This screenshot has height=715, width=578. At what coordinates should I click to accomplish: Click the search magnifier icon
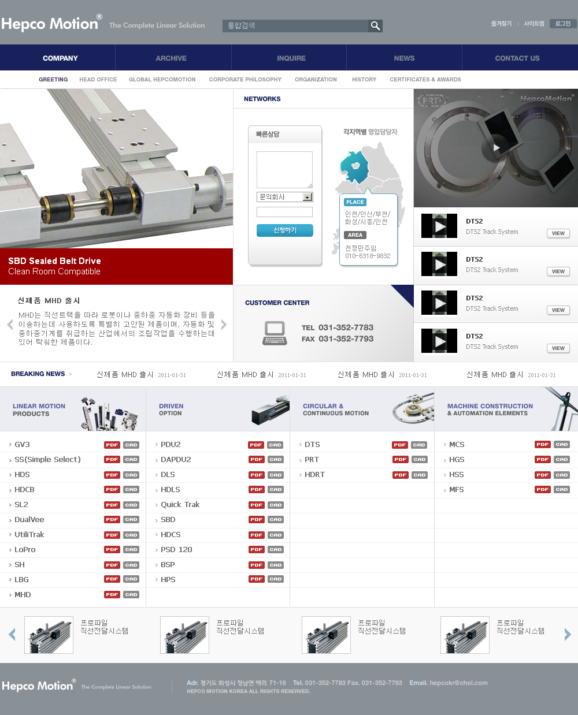(375, 26)
